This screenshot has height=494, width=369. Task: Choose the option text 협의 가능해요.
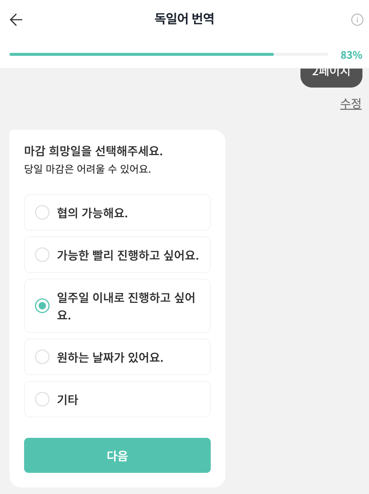(x=92, y=213)
